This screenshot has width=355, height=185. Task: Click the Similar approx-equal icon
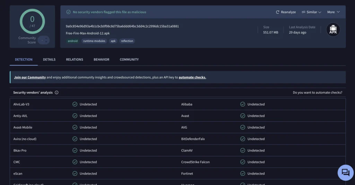point(303,12)
